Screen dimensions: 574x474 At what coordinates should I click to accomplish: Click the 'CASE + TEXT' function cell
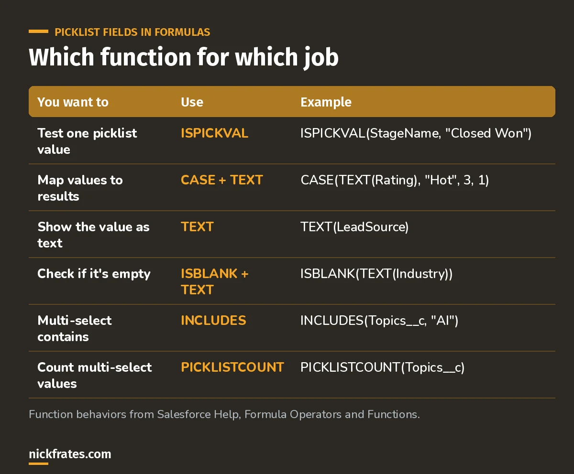tap(222, 180)
